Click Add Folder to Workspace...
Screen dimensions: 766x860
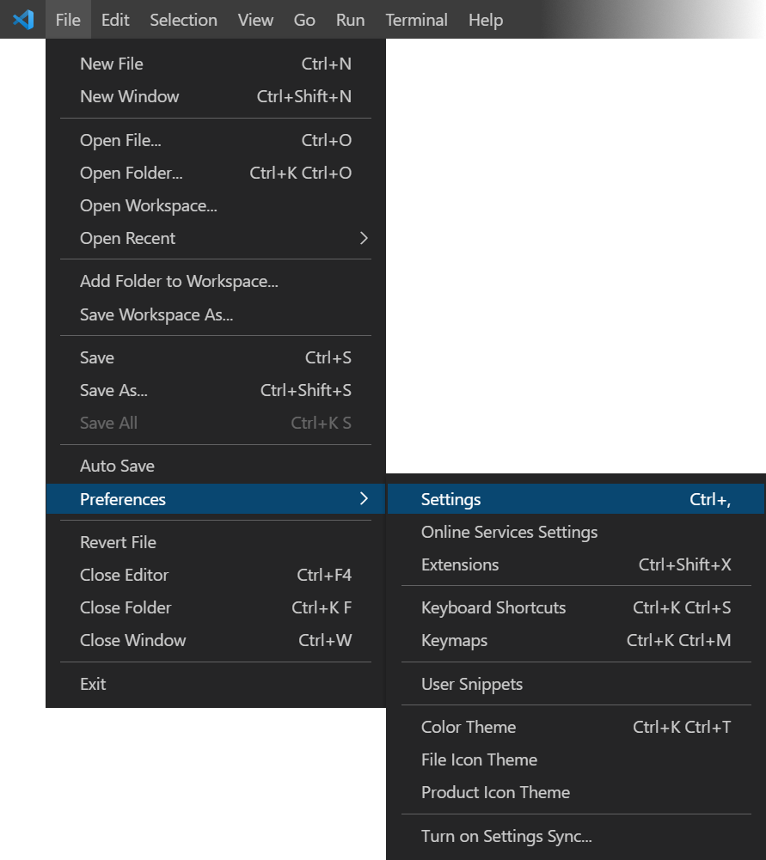point(179,282)
